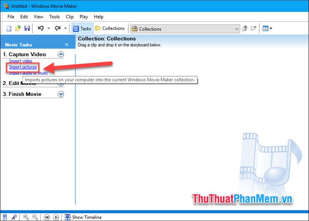Zoom in on the storyboard
Viewport: 309px width, 221px height.
click(x=26, y=217)
